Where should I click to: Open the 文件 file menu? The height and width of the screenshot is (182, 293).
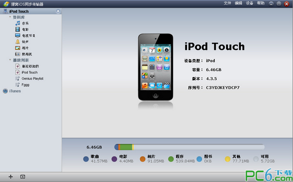pos(228,3)
